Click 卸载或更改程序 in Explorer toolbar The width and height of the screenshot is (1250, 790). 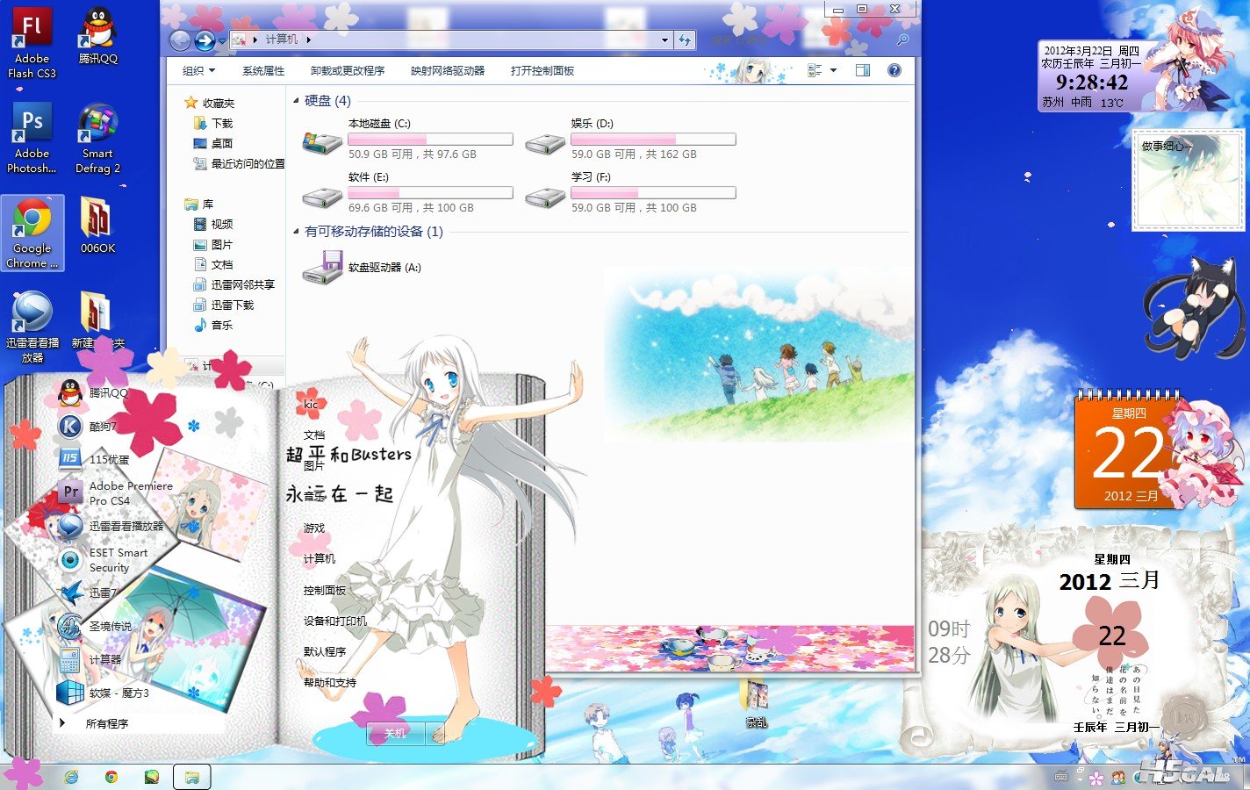click(x=348, y=71)
